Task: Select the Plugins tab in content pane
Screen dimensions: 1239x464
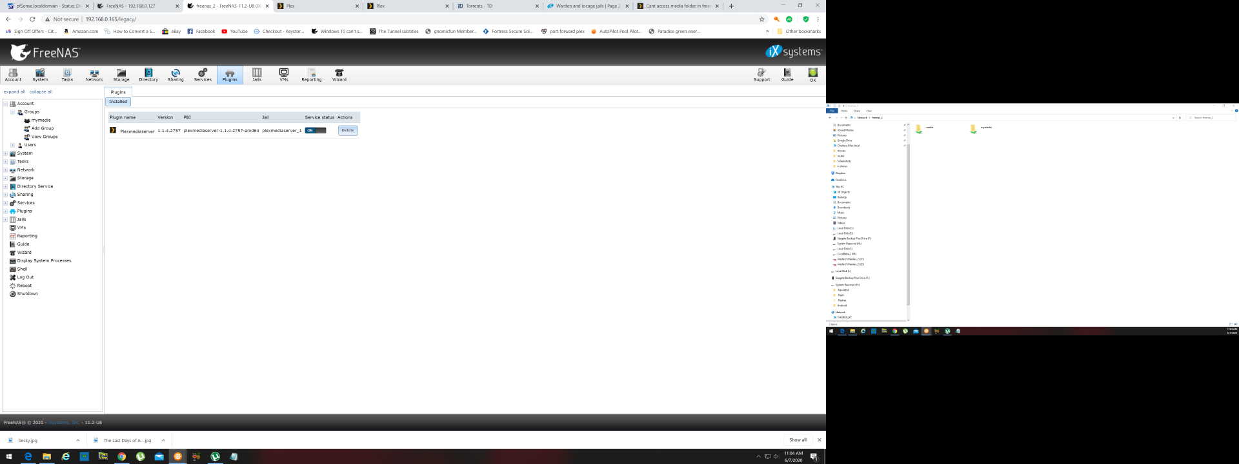Action: click(118, 92)
